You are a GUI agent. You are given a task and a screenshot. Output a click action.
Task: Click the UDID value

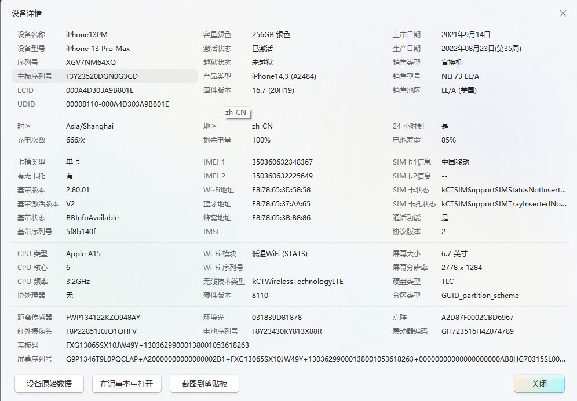[118, 104]
